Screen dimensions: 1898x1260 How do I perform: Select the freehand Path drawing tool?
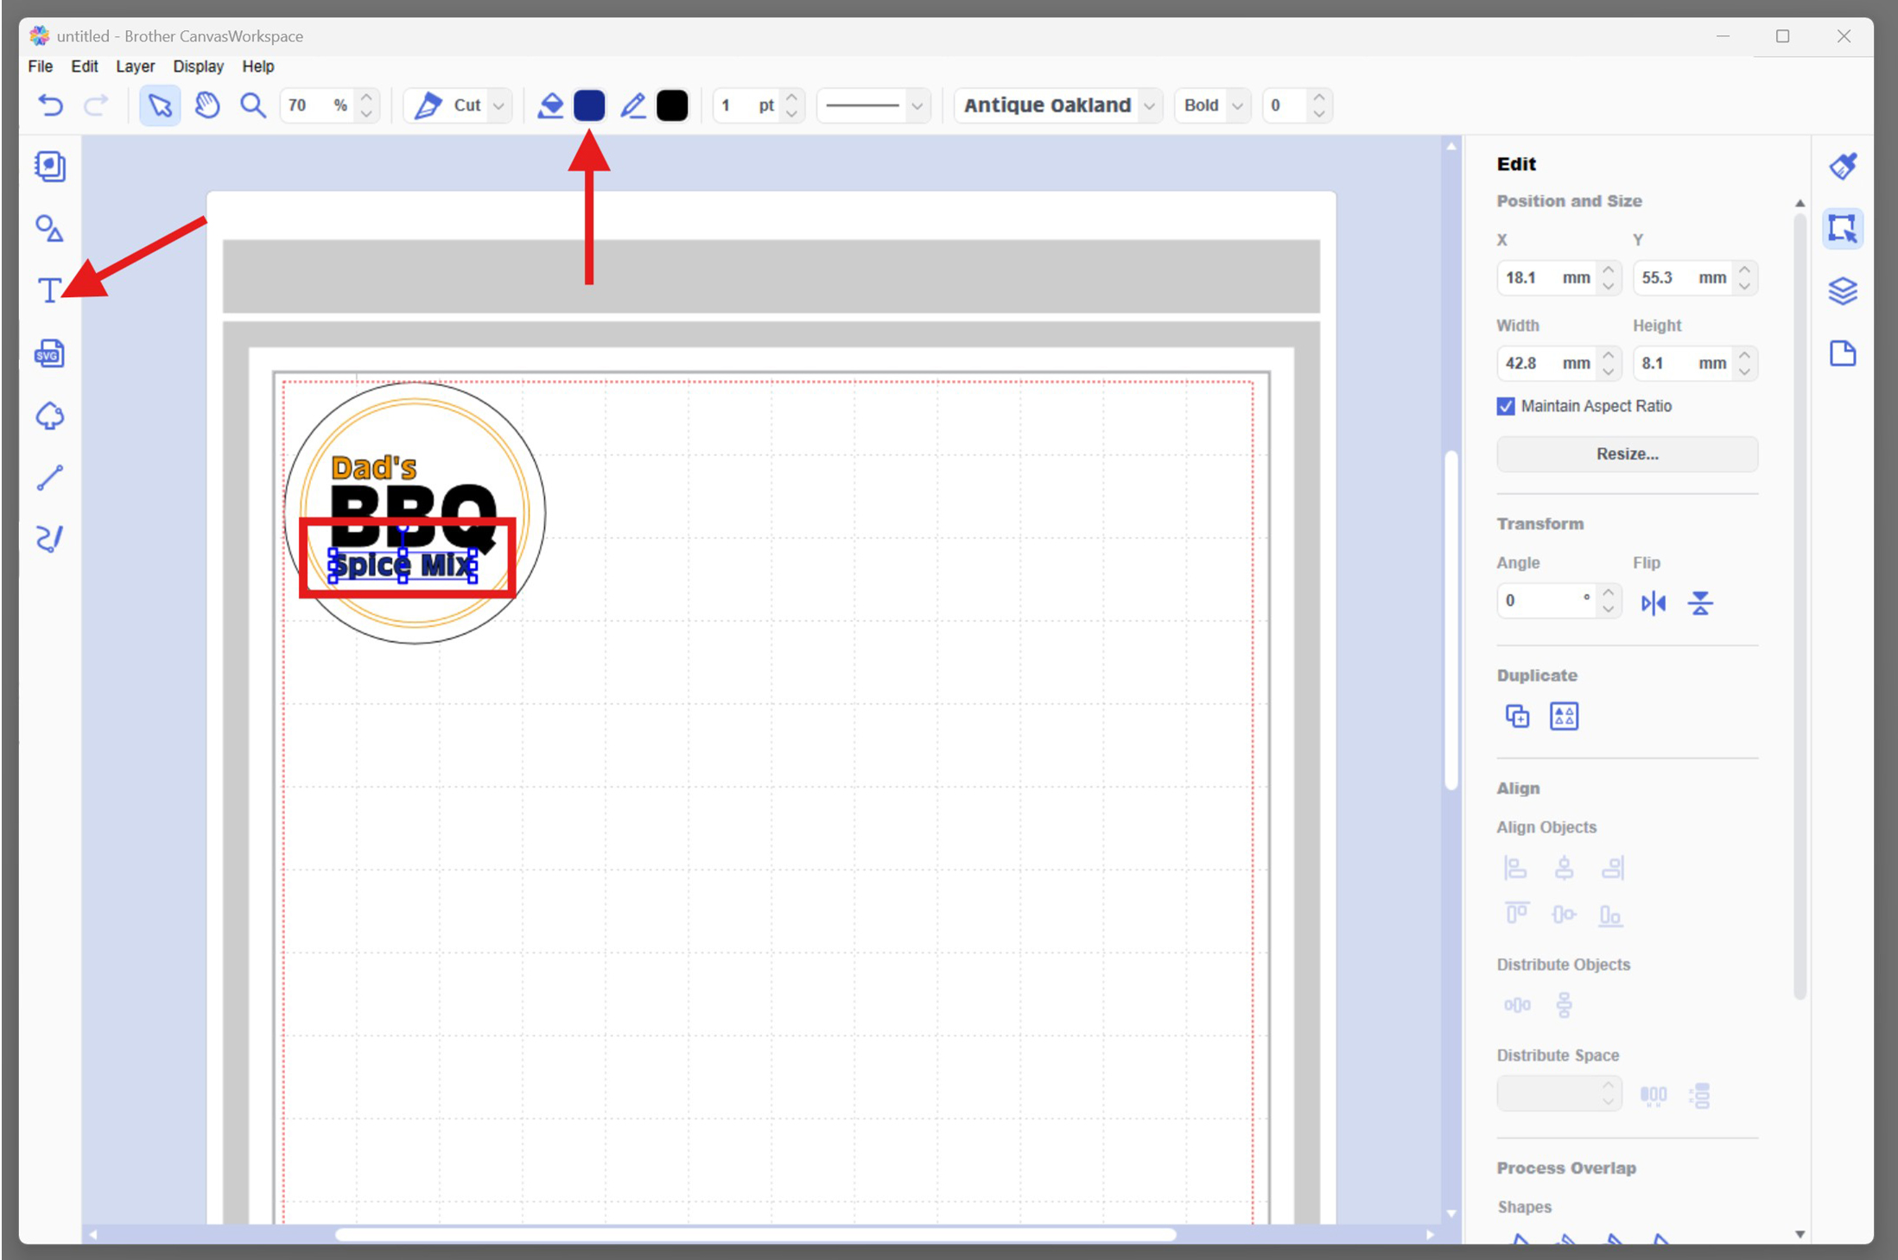pyautogui.click(x=50, y=539)
